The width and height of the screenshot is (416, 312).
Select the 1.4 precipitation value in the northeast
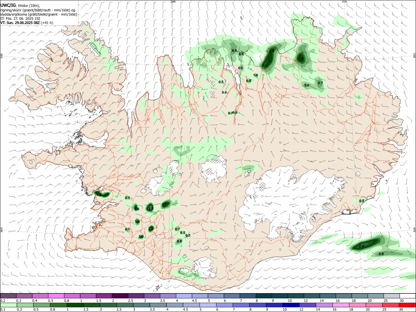pos(301,59)
